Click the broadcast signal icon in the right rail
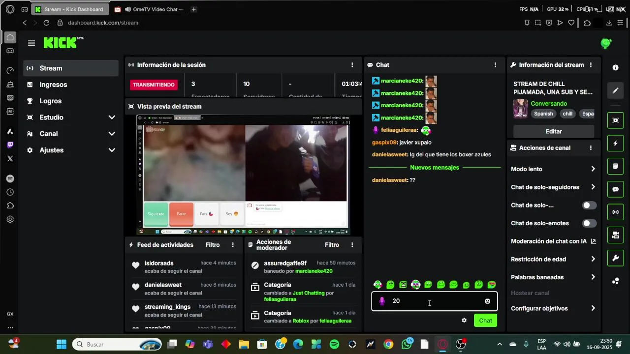630x354 pixels. pos(615,212)
